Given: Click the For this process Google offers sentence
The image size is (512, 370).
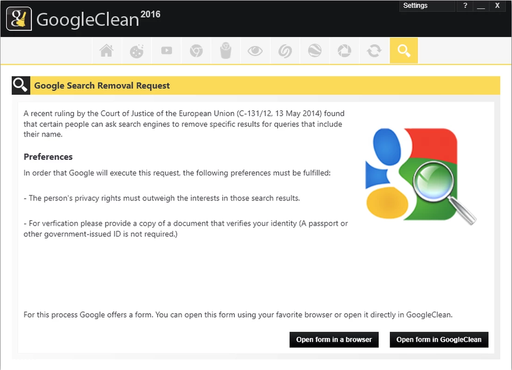Looking at the screenshot, I should tap(238, 315).
